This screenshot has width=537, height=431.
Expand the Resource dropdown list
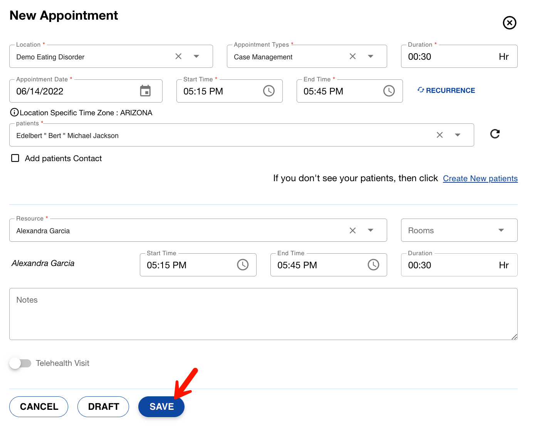click(x=371, y=230)
